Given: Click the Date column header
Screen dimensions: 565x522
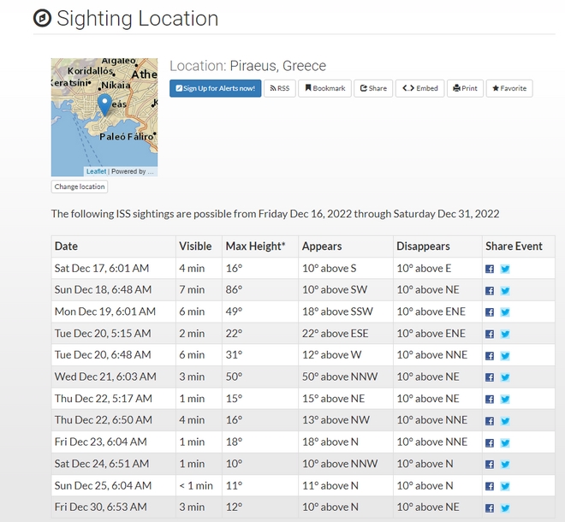Looking at the screenshot, I should (x=67, y=246).
